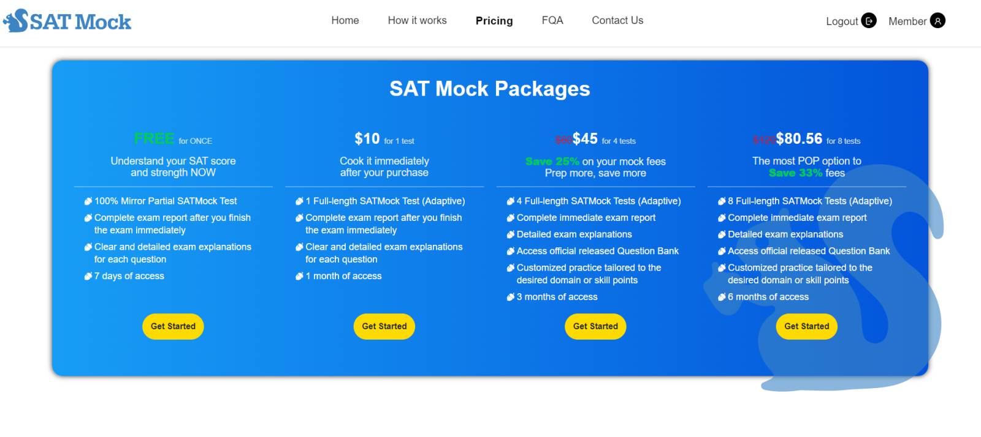Screen dimensions: 981x437
Task: Open the How it works page
Action: (417, 20)
